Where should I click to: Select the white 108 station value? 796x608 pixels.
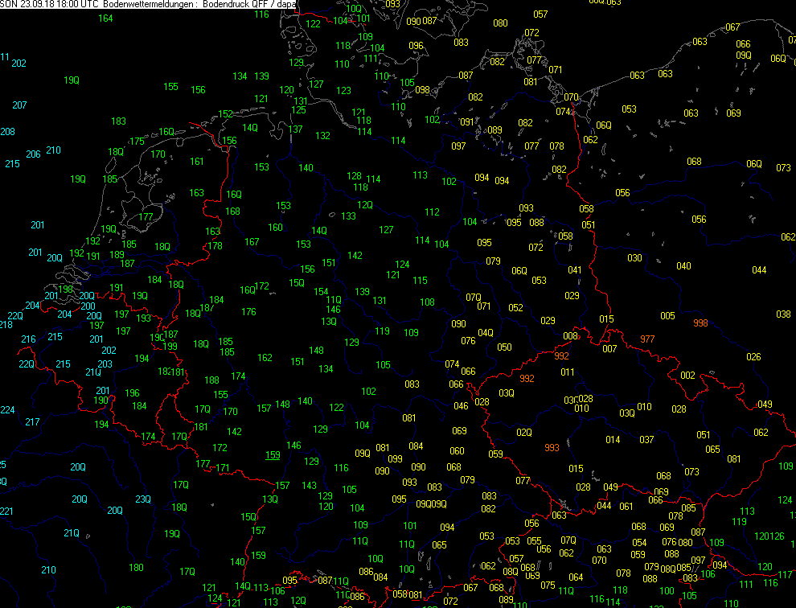427,302
